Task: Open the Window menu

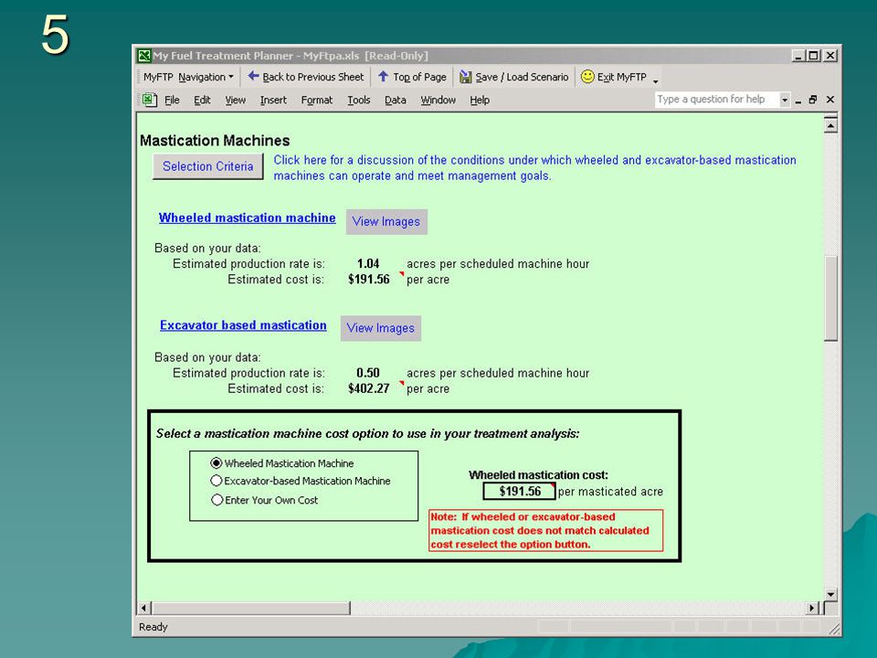Action: point(438,101)
